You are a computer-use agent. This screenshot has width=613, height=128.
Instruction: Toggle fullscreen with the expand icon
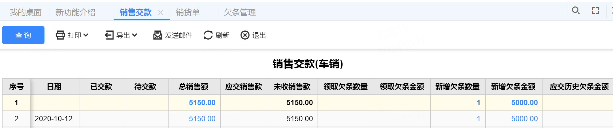coord(596,11)
